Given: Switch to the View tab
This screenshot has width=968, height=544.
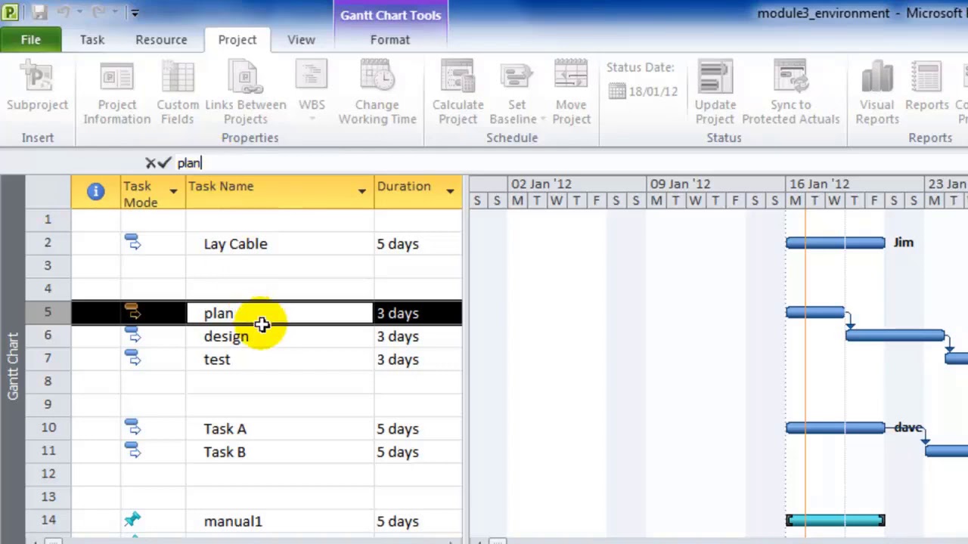Looking at the screenshot, I should click(x=301, y=40).
